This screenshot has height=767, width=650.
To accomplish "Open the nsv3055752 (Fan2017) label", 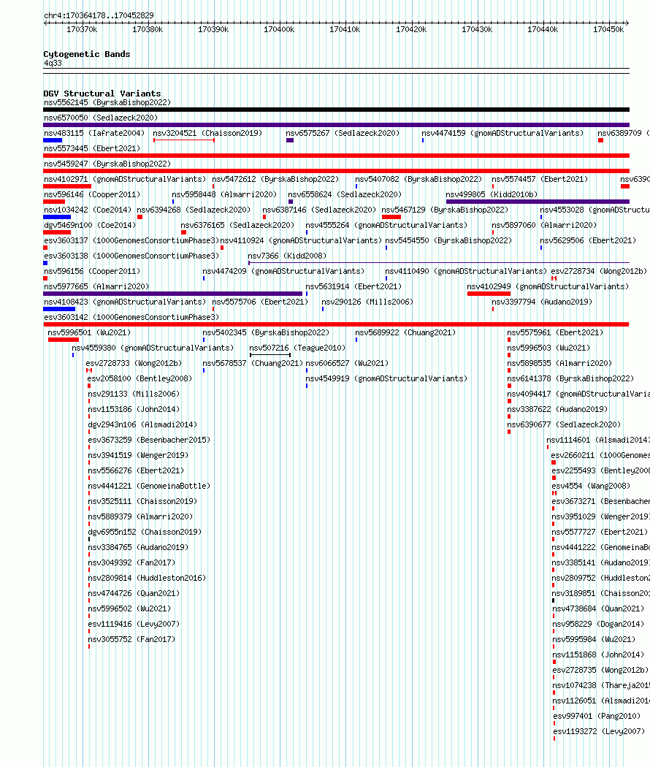I will (x=131, y=639).
